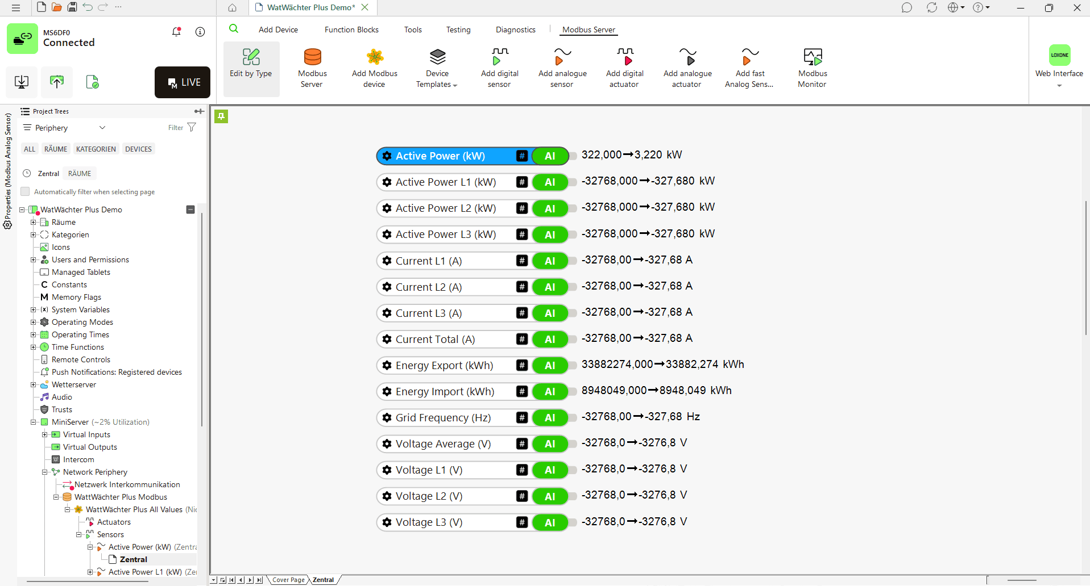
Task: Open notifications bell icon
Action: pos(177,32)
